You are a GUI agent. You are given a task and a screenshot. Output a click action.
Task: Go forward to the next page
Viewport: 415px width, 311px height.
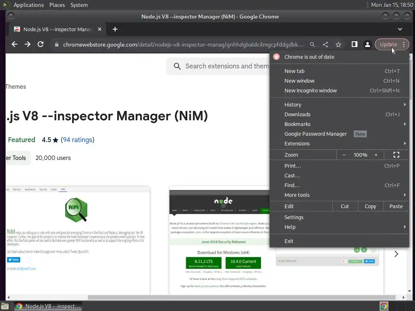pos(28,45)
